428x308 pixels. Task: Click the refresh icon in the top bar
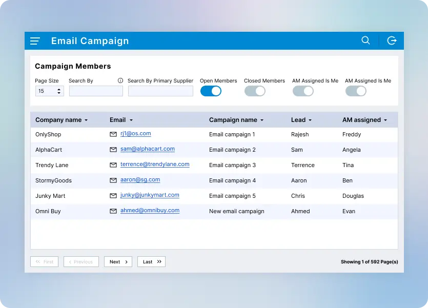(392, 40)
